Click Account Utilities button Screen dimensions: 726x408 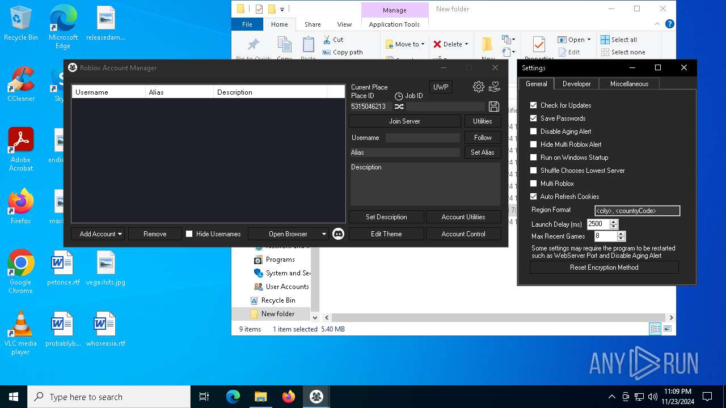pos(463,217)
